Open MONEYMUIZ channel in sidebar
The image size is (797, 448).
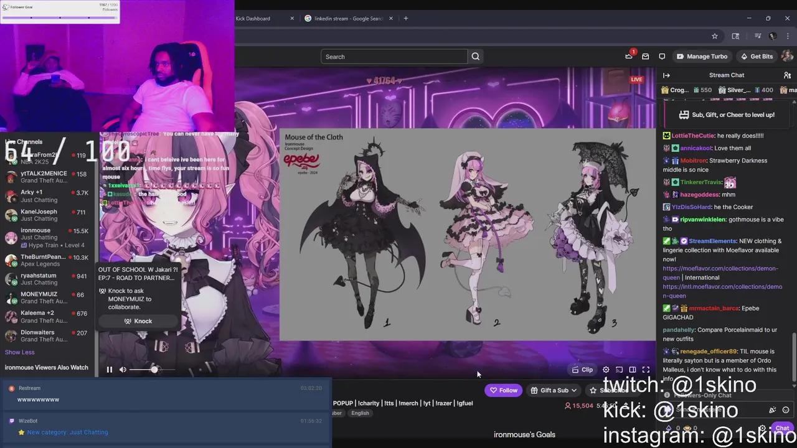[47, 297]
